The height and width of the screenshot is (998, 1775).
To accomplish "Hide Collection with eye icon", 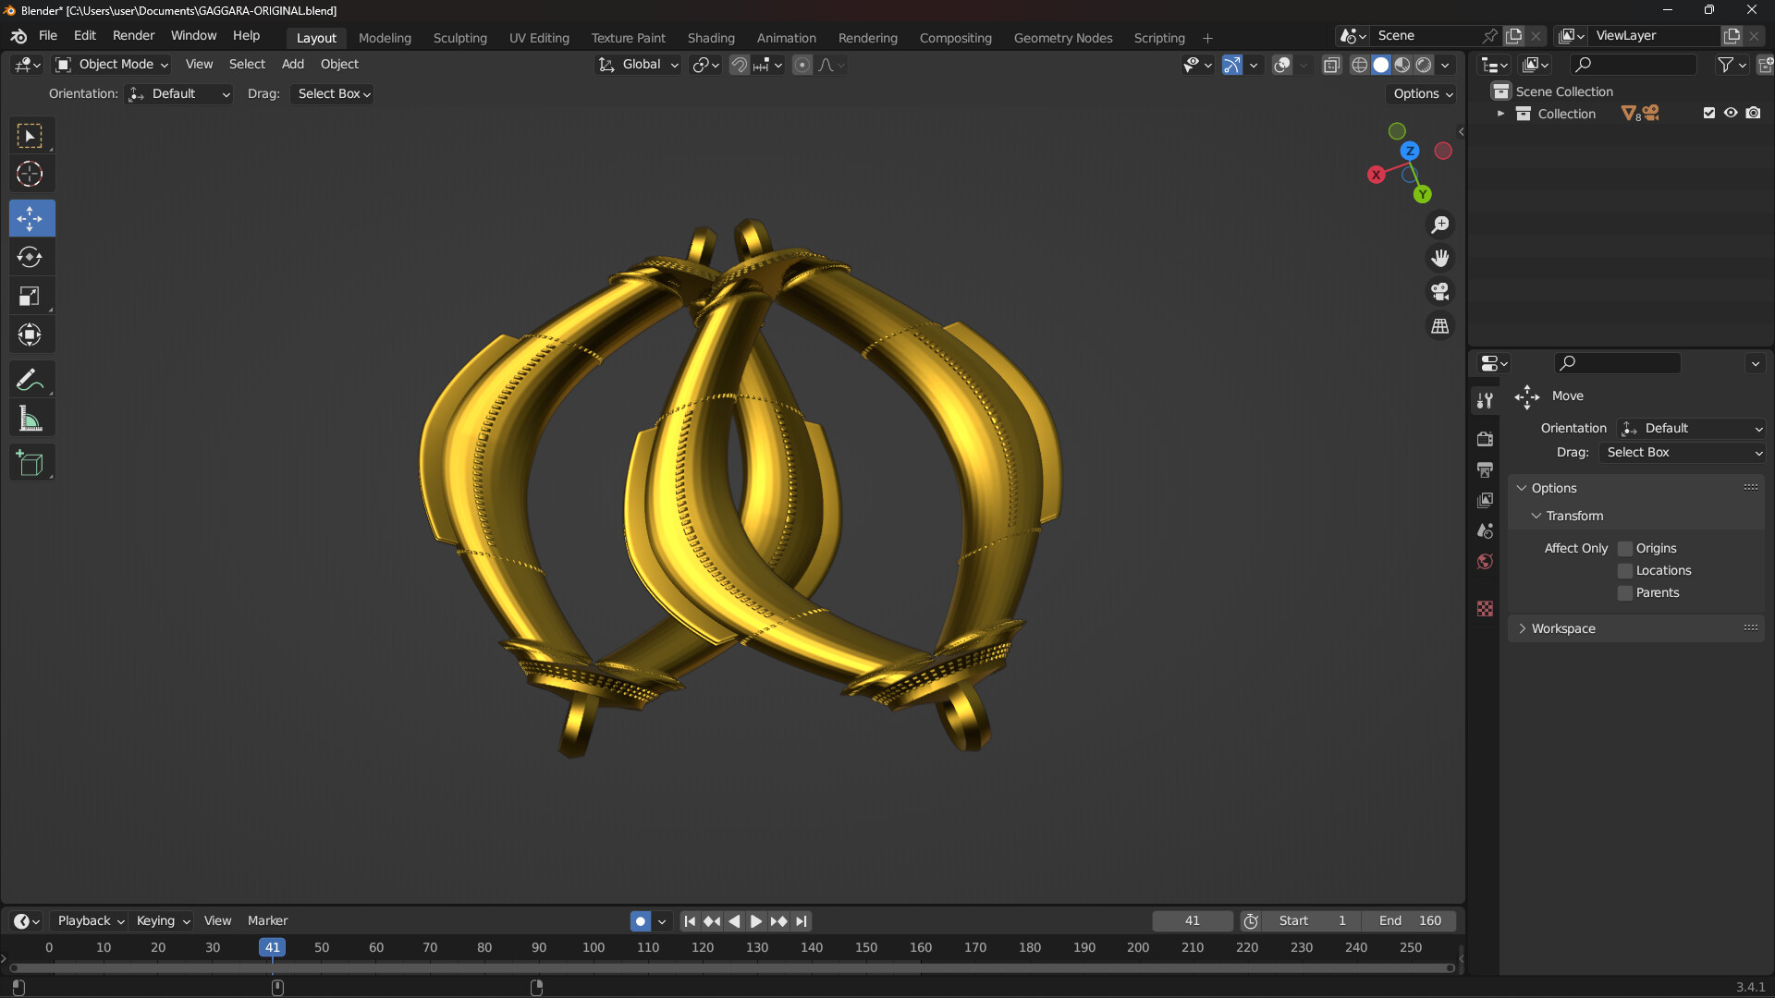I will pyautogui.click(x=1731, y=113).
